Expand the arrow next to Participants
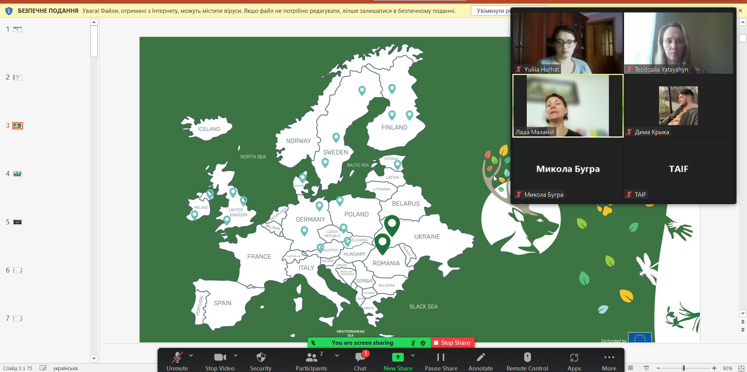The height and width of the screenshot is (372, 747). click(337, 355)
